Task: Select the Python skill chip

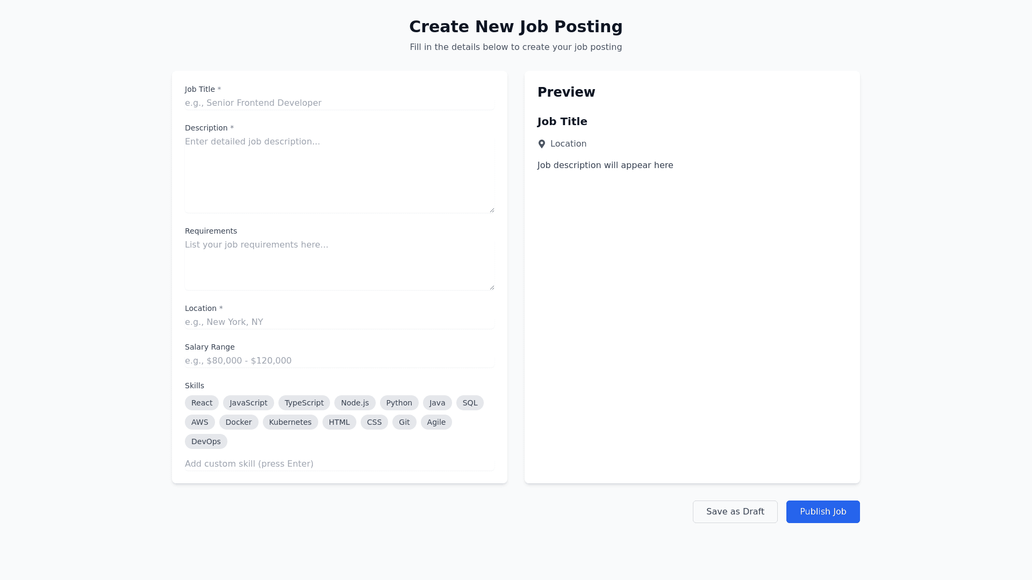Action: pyautogui.click(x=399, y=403)
